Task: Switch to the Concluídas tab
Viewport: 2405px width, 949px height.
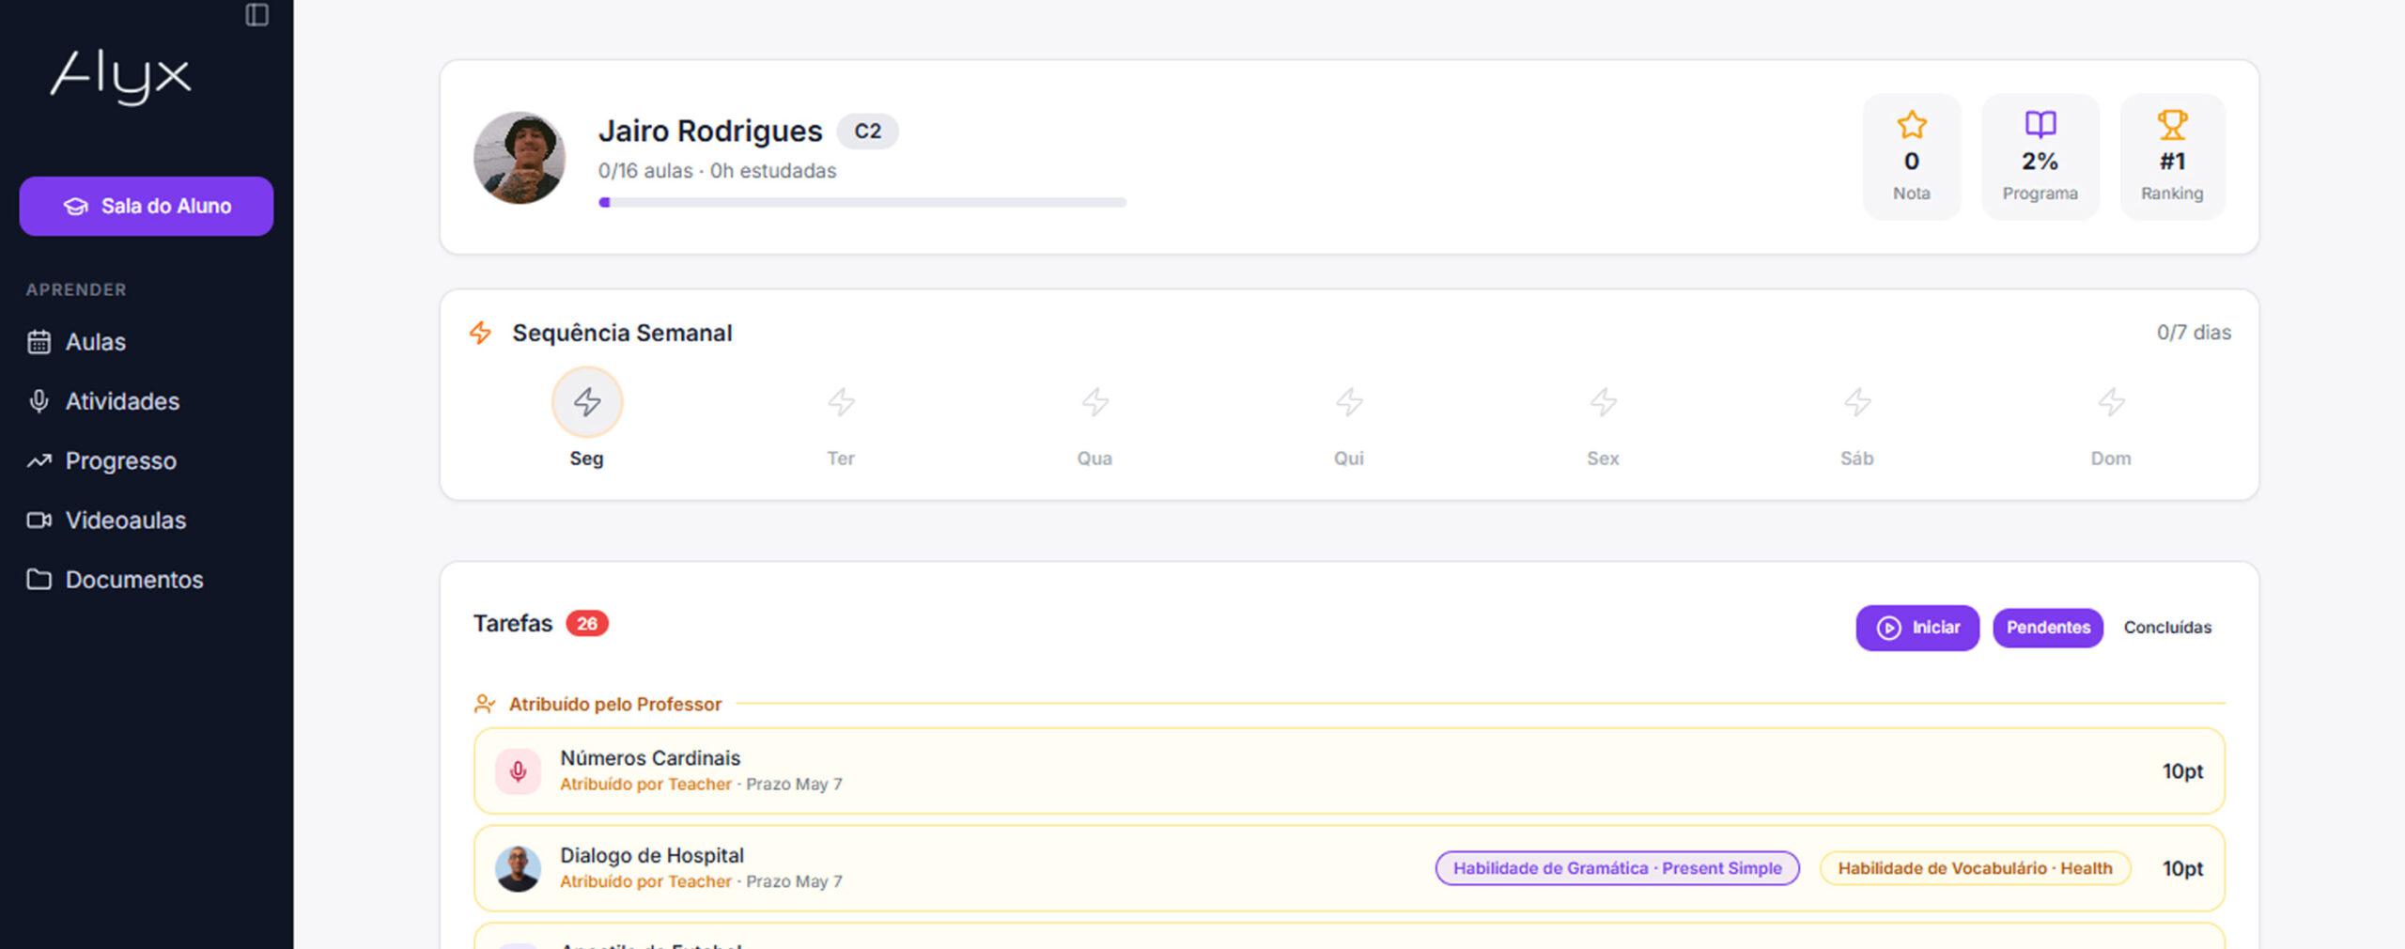Action: click(2167, 628)
